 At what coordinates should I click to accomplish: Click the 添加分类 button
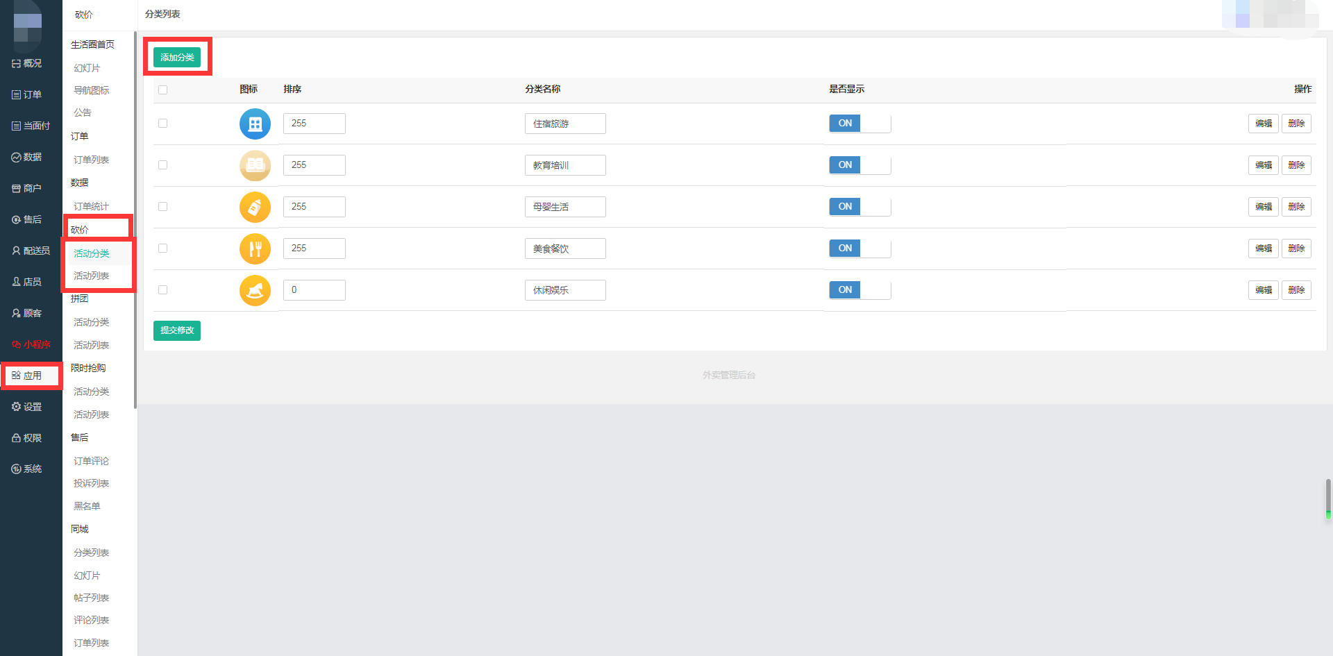[177, 57]
